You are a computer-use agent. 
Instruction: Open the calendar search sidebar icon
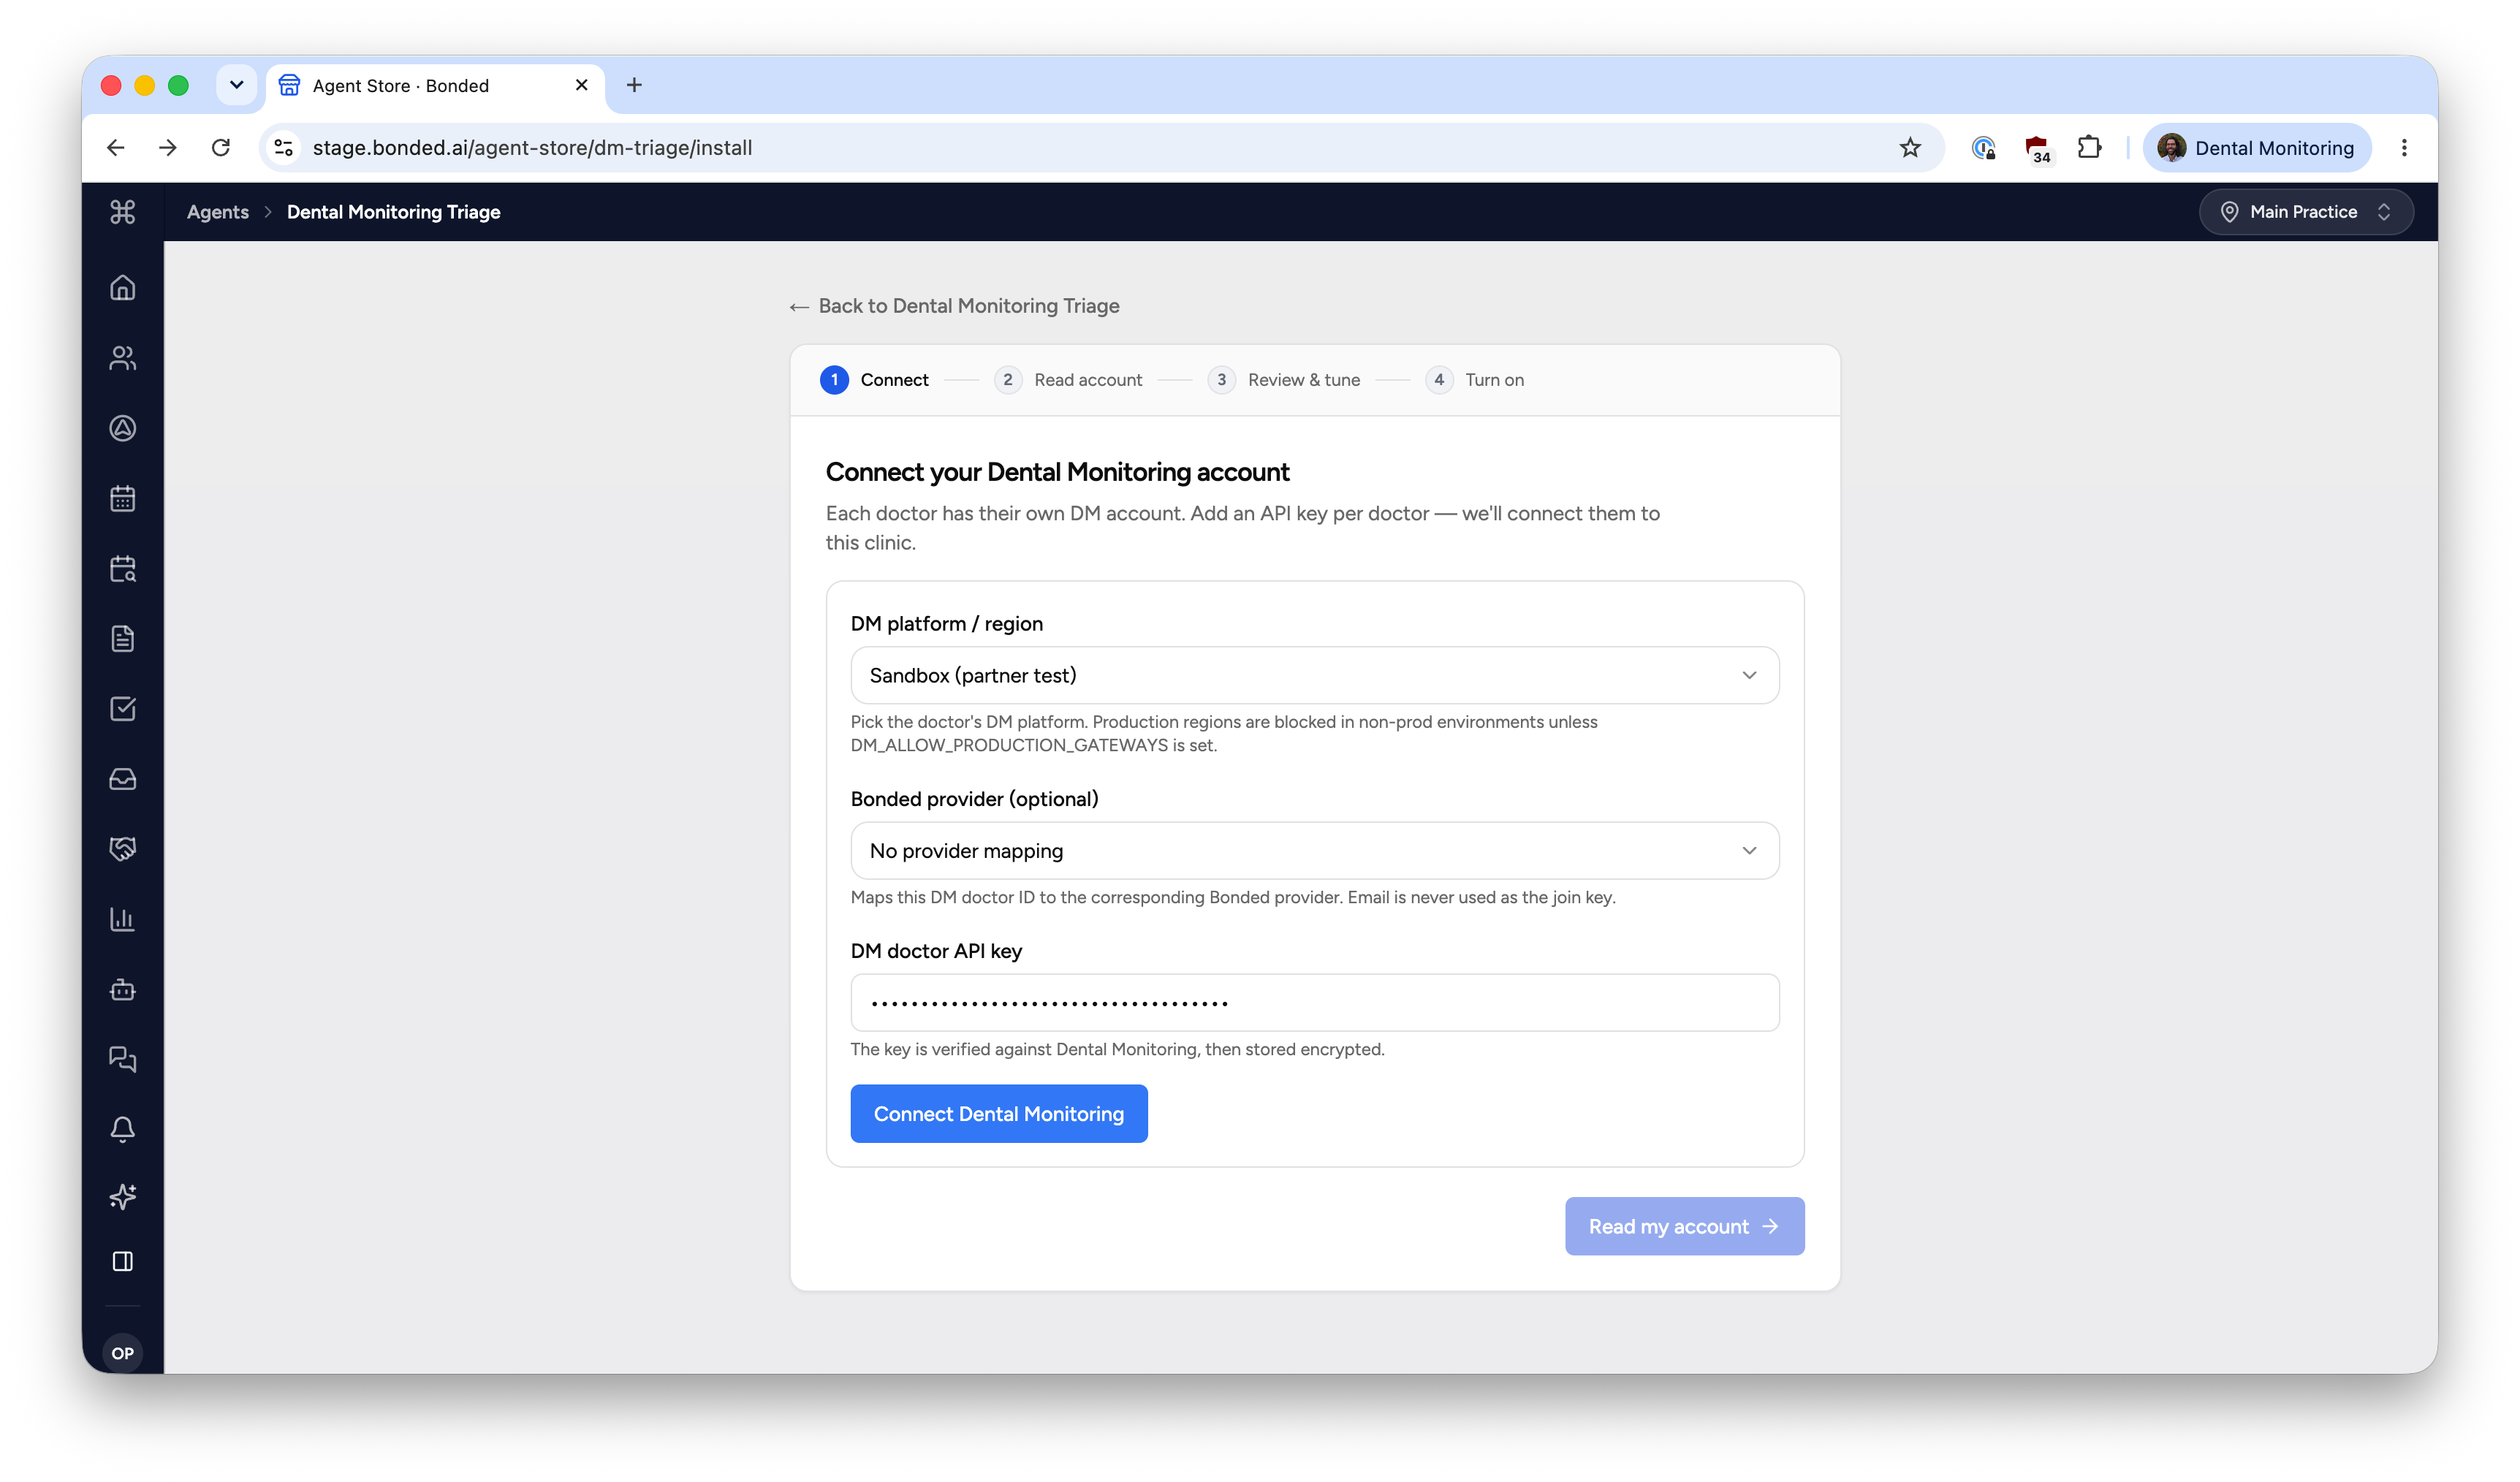pos(122,569)
